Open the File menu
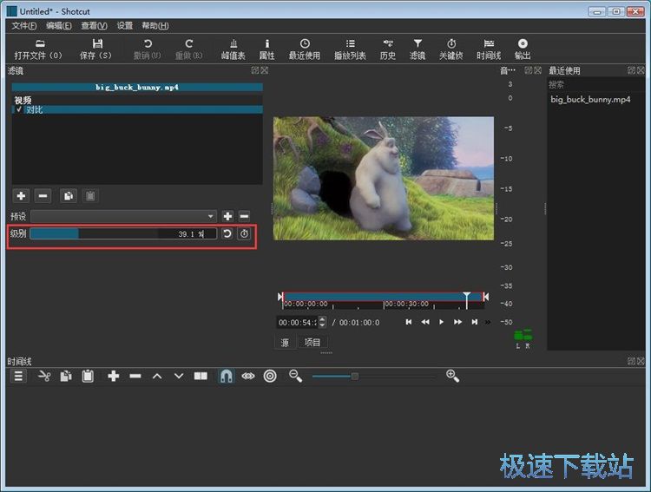 pyautogui.click(x=24, y=26)
